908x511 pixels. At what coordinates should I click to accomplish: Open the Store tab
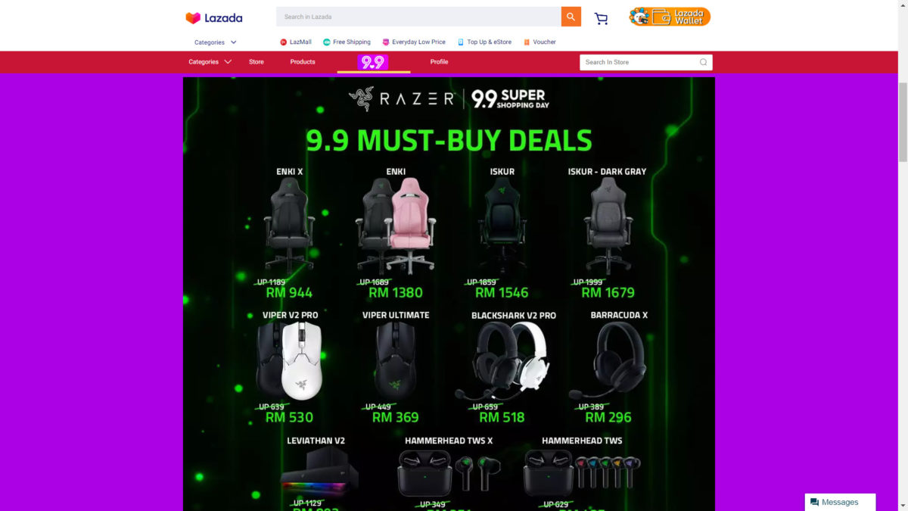click(x=257, y=62)
